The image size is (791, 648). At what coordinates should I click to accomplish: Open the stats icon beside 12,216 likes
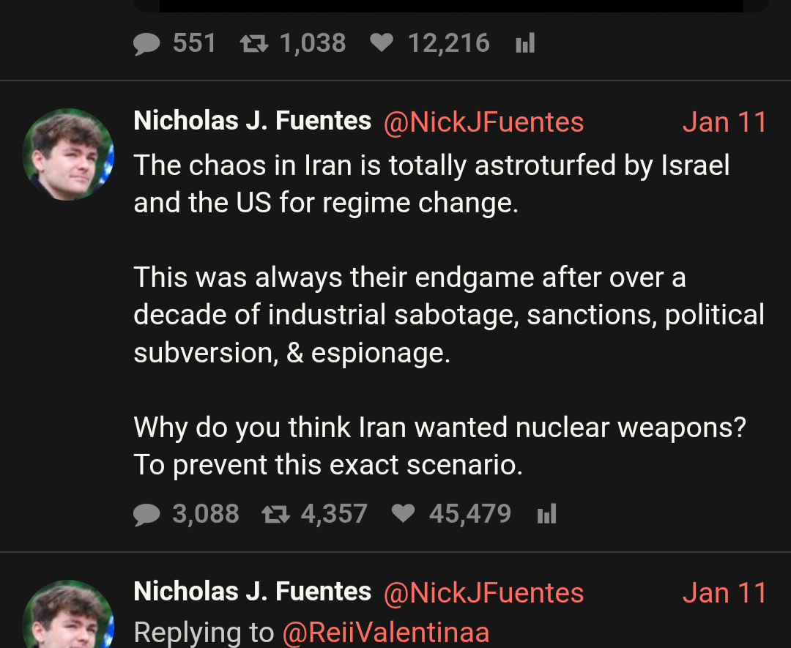(x=525, y=44)
